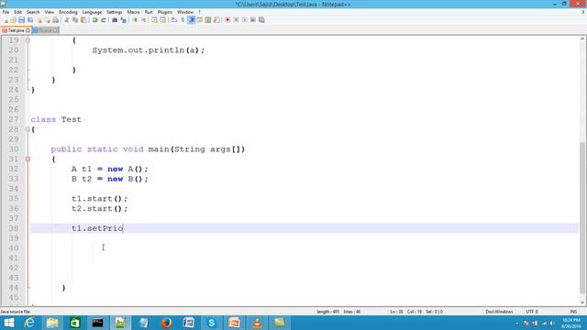Open the Settings menu
This screenshot has width=587, height=330.
(x=114, y=12)
